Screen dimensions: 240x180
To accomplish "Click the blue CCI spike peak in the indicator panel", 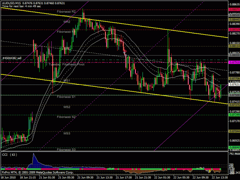I will tap(34, 154).
